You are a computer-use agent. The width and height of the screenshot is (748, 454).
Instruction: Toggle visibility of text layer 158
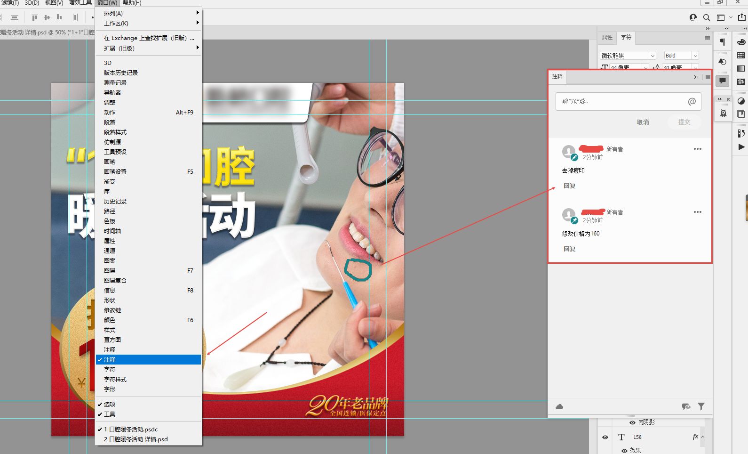pos(605,437)
